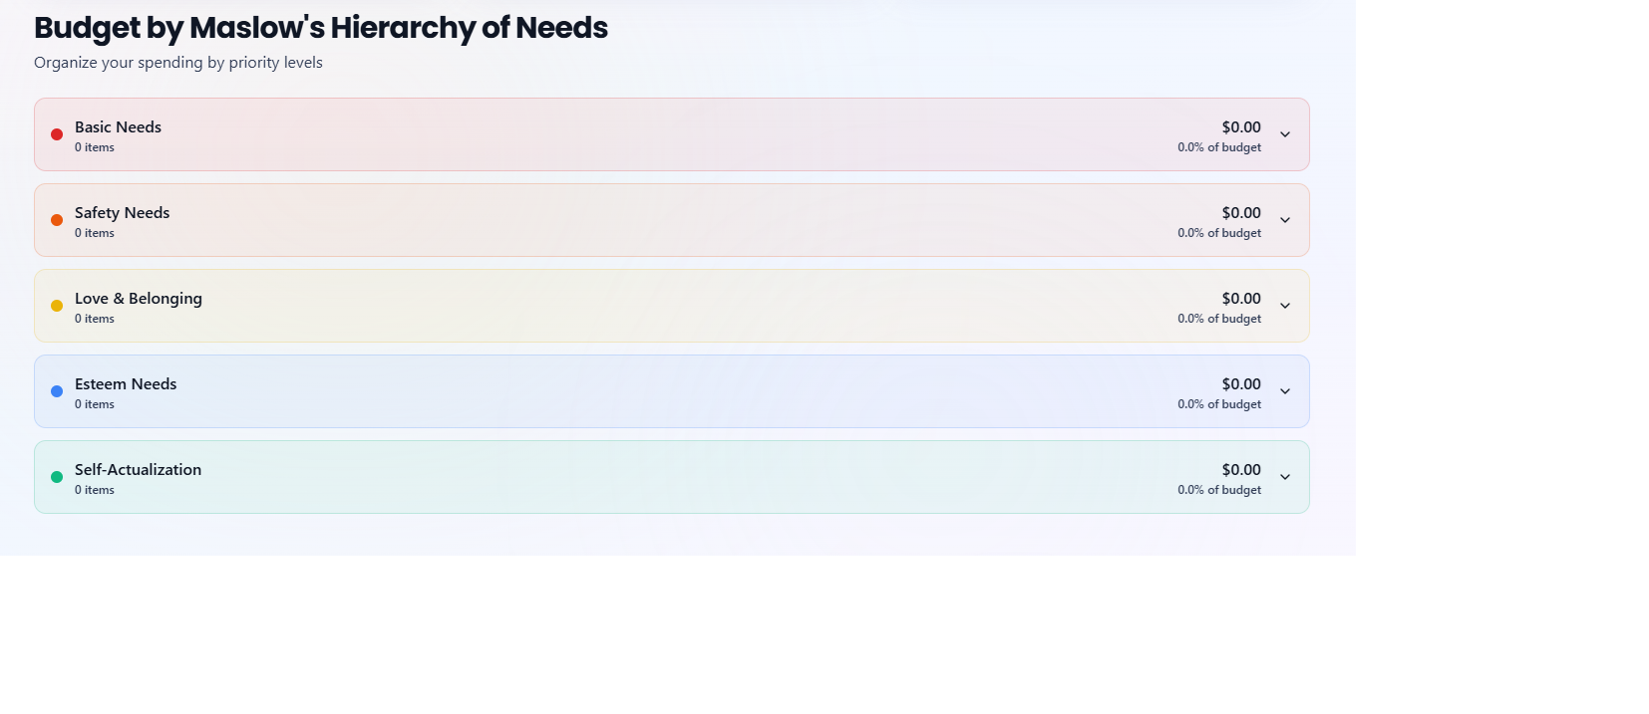Expand the Esteem Needs chevron
Screen dimensions: 1649x714
coord(1285,391)
